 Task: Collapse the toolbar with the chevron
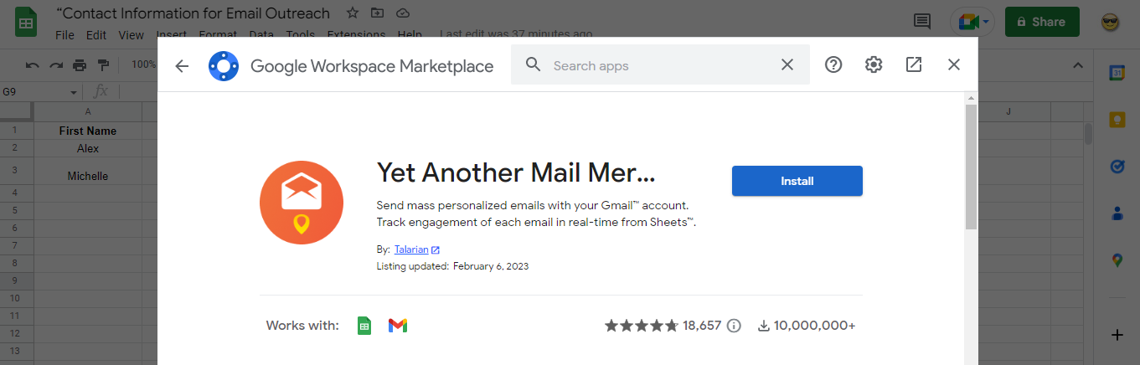pos(1078,65)
